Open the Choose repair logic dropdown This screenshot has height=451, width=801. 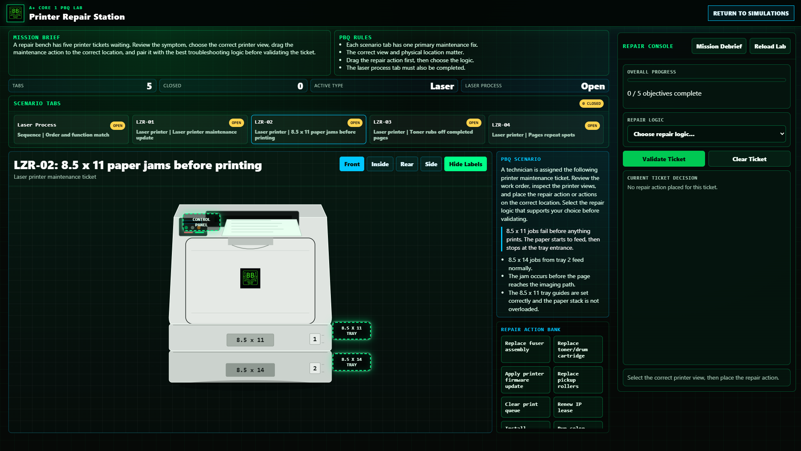[707, 134]
